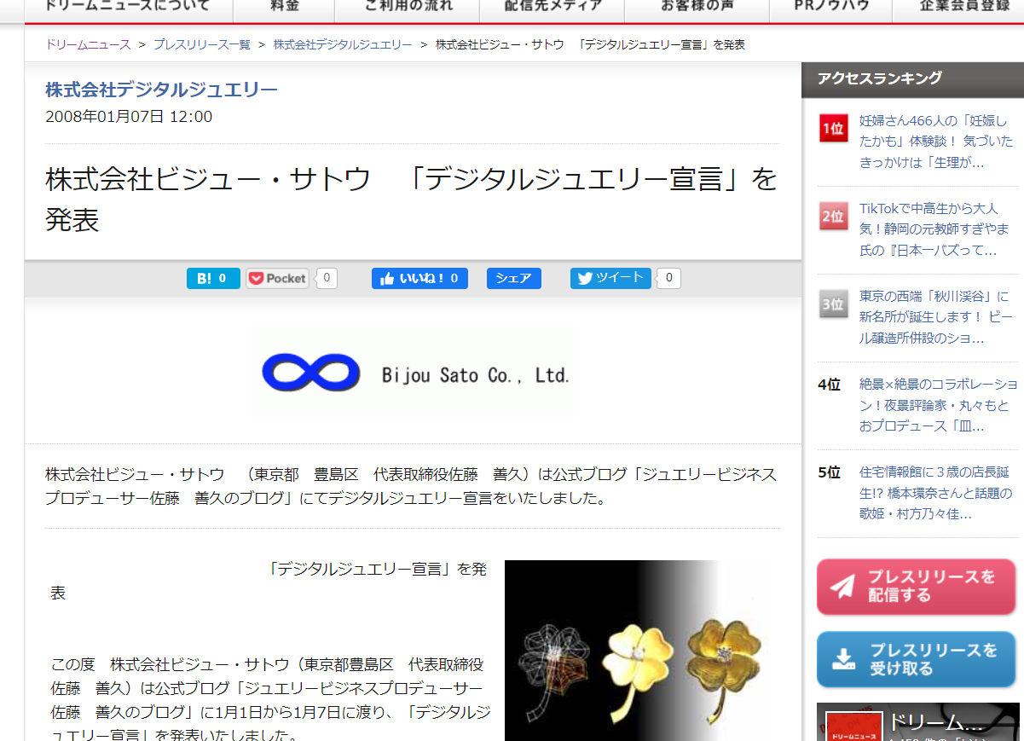The height and width of the screenshot is (741, 1024).
Task: Go to ドリームニュース breadcrumb link
Action: click(x=88, y=44)
